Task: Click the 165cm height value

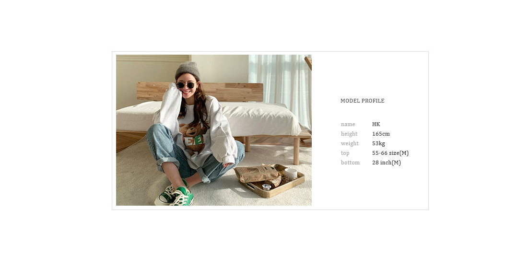Action: 381,134
